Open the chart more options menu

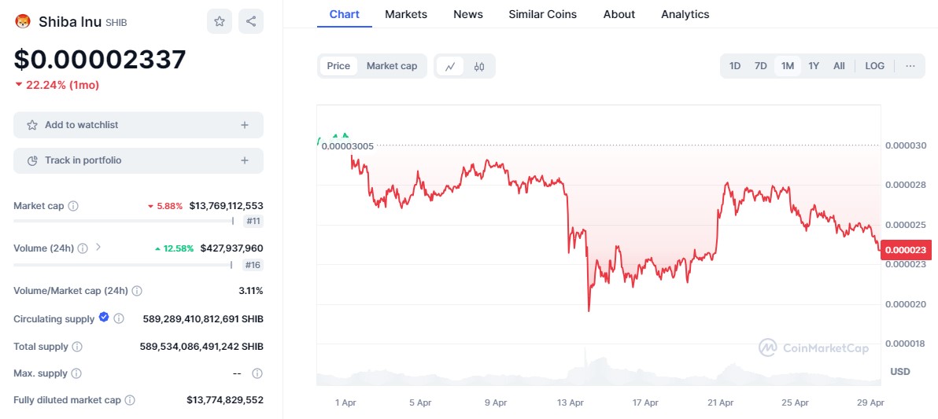pos(910,66)
